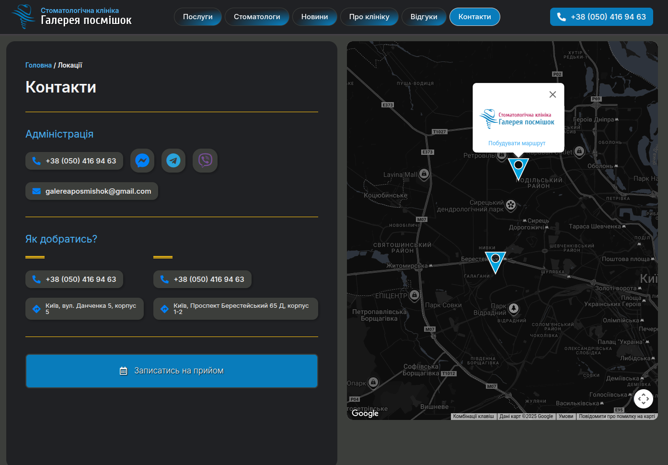Call the header phone number button

601,17
